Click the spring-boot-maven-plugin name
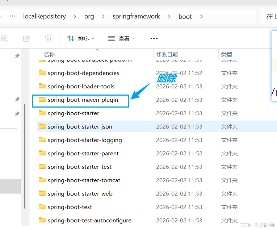The height and width of the screenshot is (230, 277). click(83, 100)
